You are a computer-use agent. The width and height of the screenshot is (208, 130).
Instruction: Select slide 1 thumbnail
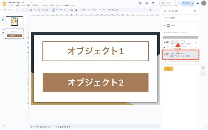coord(14,21)
